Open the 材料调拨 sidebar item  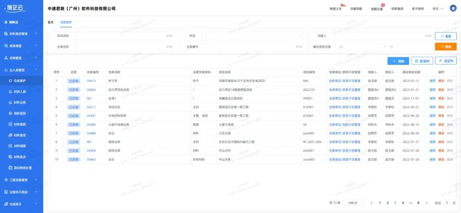coord(21,146)
